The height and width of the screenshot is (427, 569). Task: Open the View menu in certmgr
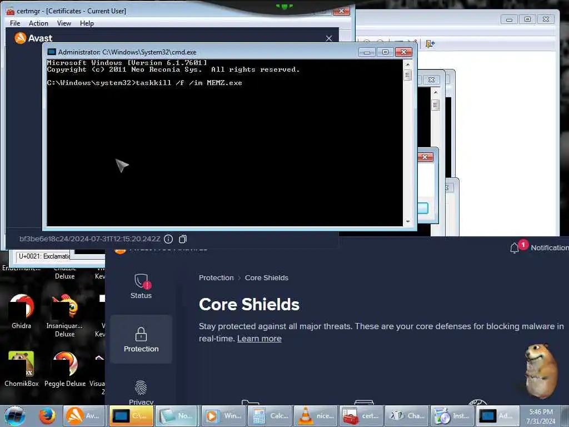(64, 23)
